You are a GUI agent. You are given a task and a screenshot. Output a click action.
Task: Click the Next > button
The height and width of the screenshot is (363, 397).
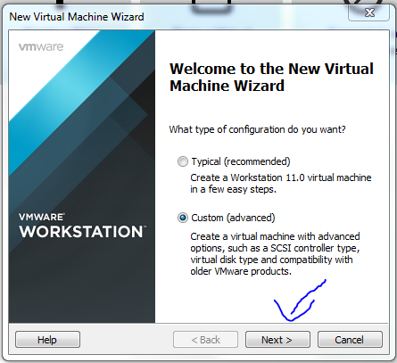click(x=277, y=340)
